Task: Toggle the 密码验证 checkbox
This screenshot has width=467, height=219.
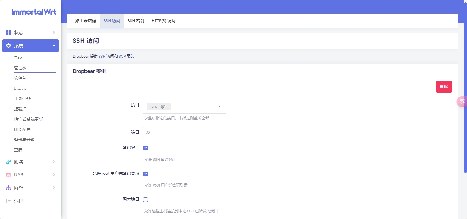Action: coord(145,148)
